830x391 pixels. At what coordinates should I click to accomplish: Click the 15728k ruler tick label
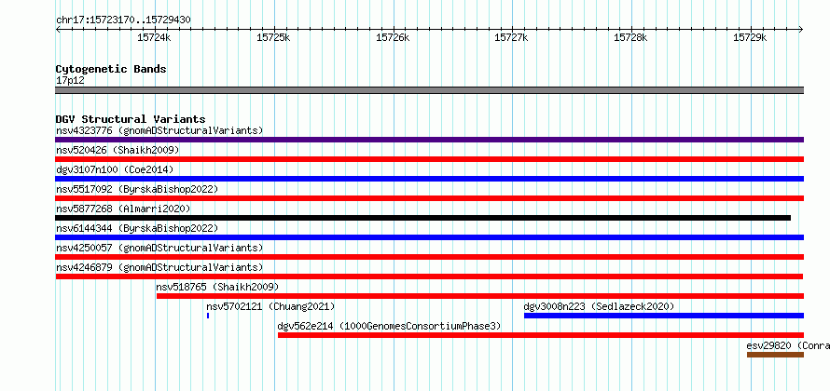(630, 37)
